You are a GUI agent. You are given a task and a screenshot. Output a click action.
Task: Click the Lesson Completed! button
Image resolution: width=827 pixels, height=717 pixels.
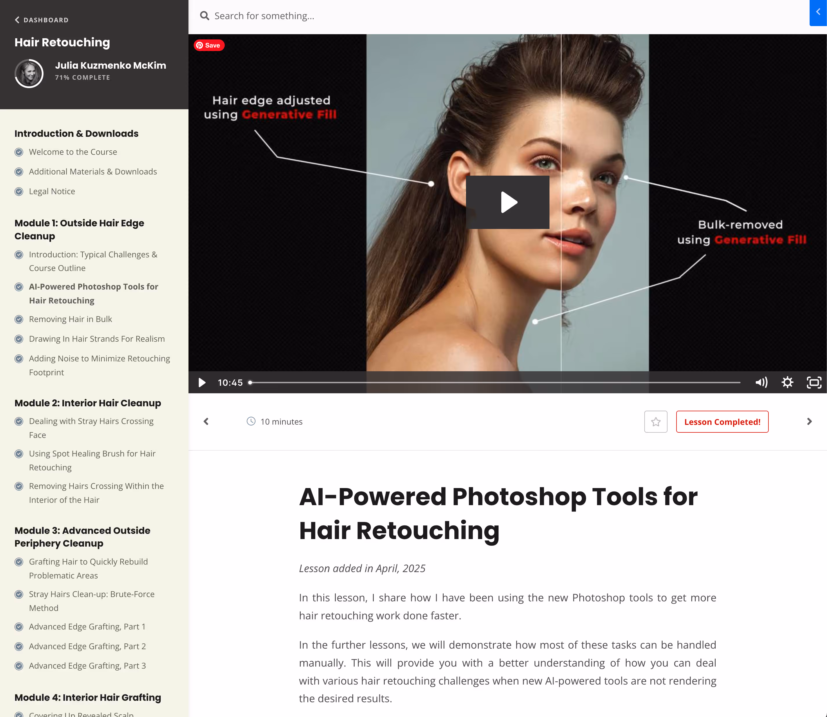pyautogui.click(x=722, y=422)
